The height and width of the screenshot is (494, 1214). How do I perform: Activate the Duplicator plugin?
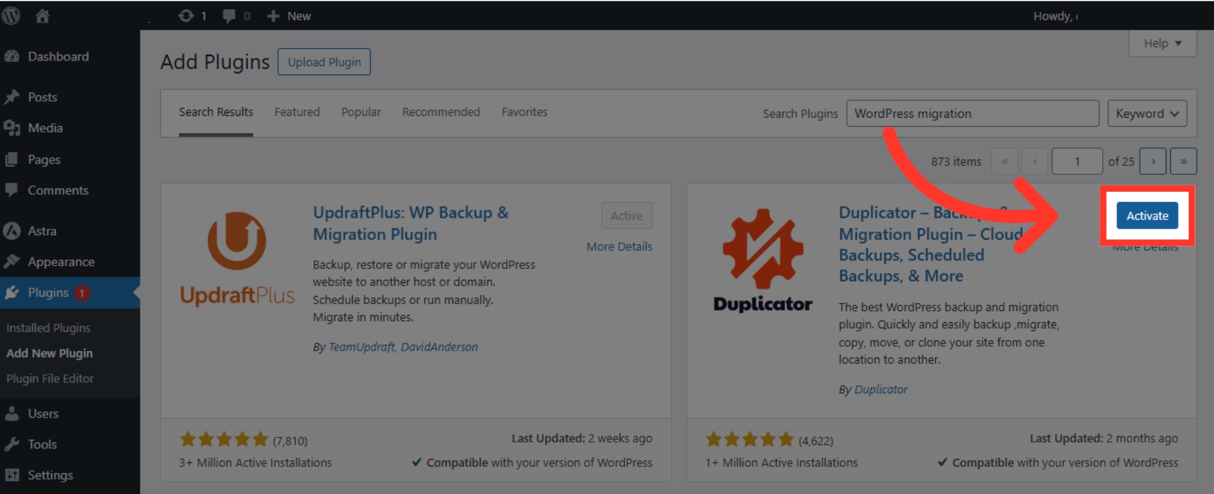(x=1146, y=216)
